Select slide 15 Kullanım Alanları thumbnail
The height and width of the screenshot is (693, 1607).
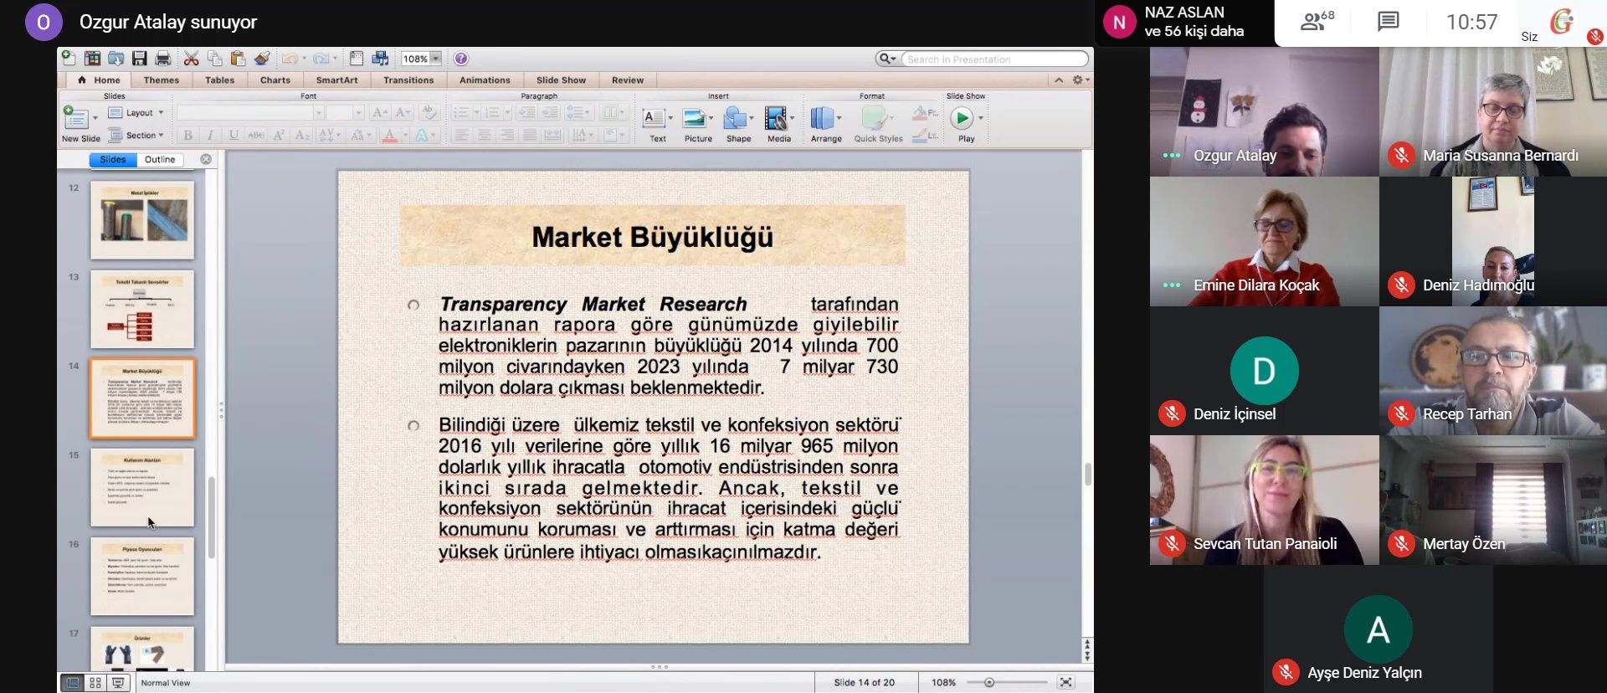pyautogui.click(x=142, y=487)
